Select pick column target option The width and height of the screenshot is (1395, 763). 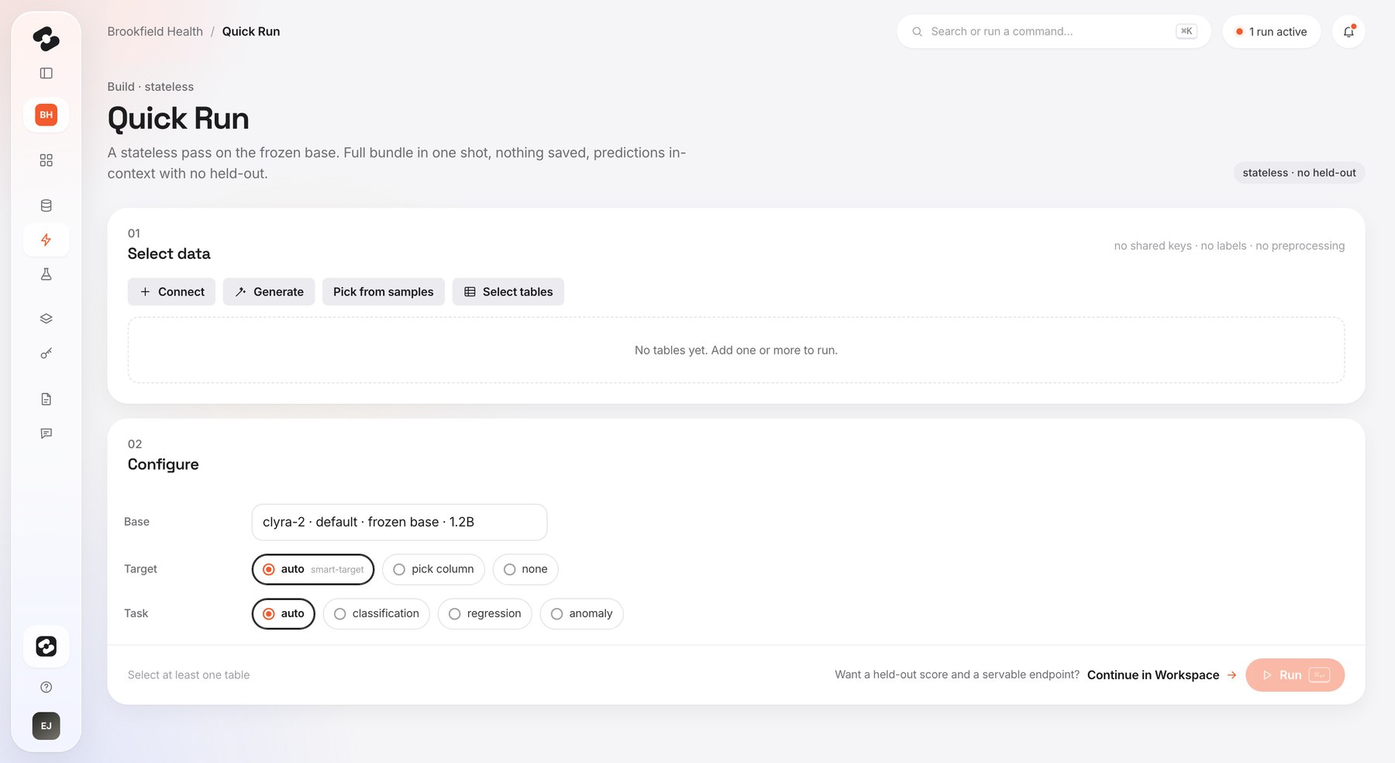coord(433,569)
